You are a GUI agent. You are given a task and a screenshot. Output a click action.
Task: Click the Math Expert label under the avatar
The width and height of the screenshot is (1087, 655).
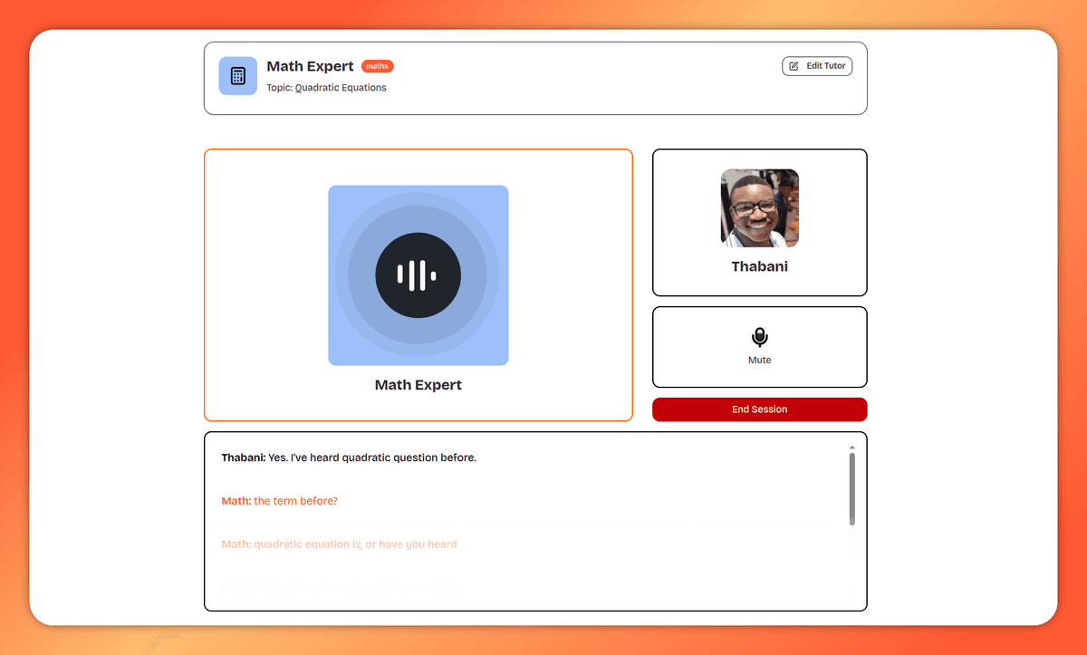point(418,385)
